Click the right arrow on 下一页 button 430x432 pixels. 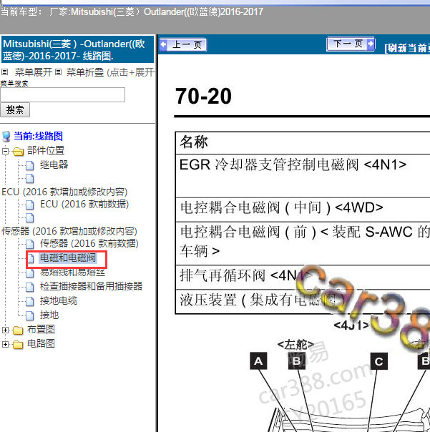click(x=371, y=44)
